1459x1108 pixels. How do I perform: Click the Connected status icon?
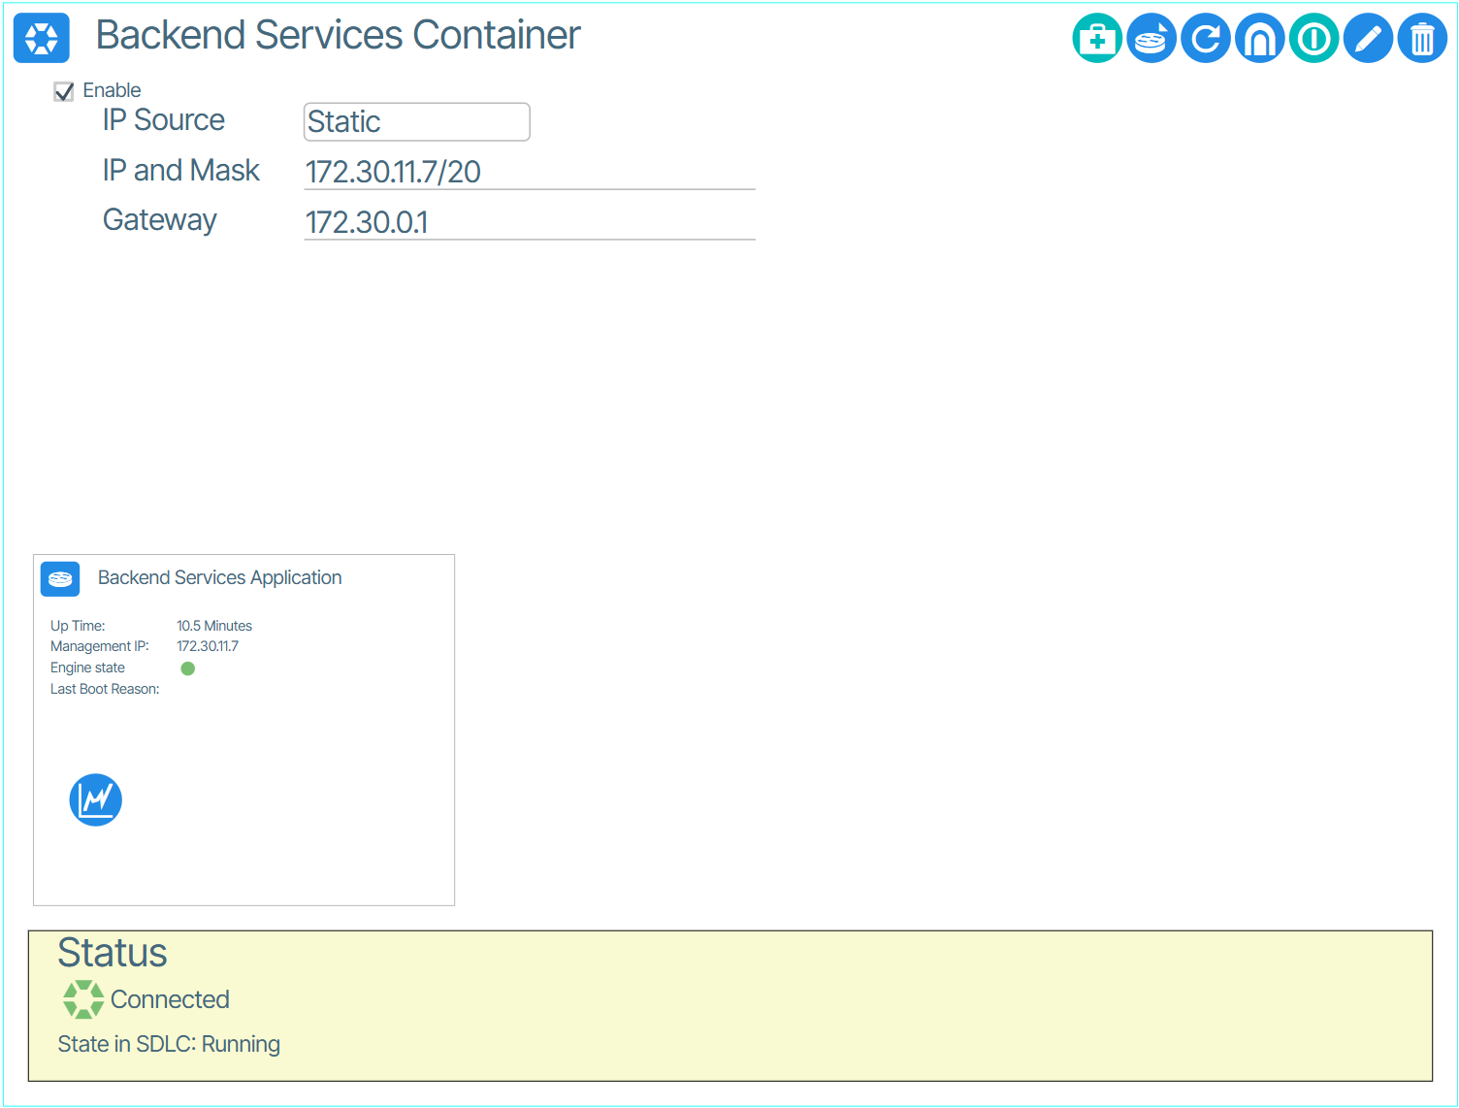pyautogui.click(x=83, y=999)
